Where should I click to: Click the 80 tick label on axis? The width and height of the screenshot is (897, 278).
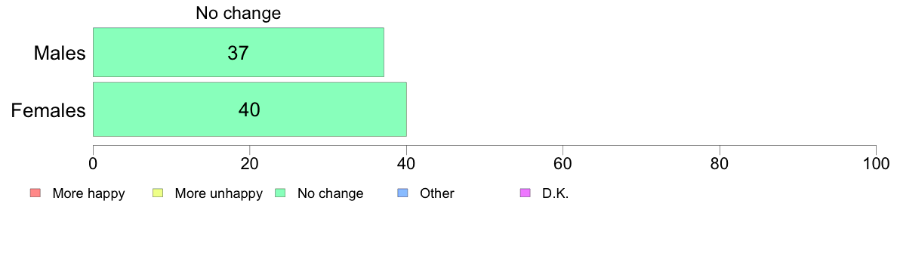coord(720,163)
